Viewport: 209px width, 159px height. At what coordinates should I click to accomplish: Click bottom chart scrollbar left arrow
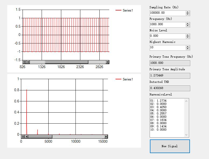click(x=27, y=136)
